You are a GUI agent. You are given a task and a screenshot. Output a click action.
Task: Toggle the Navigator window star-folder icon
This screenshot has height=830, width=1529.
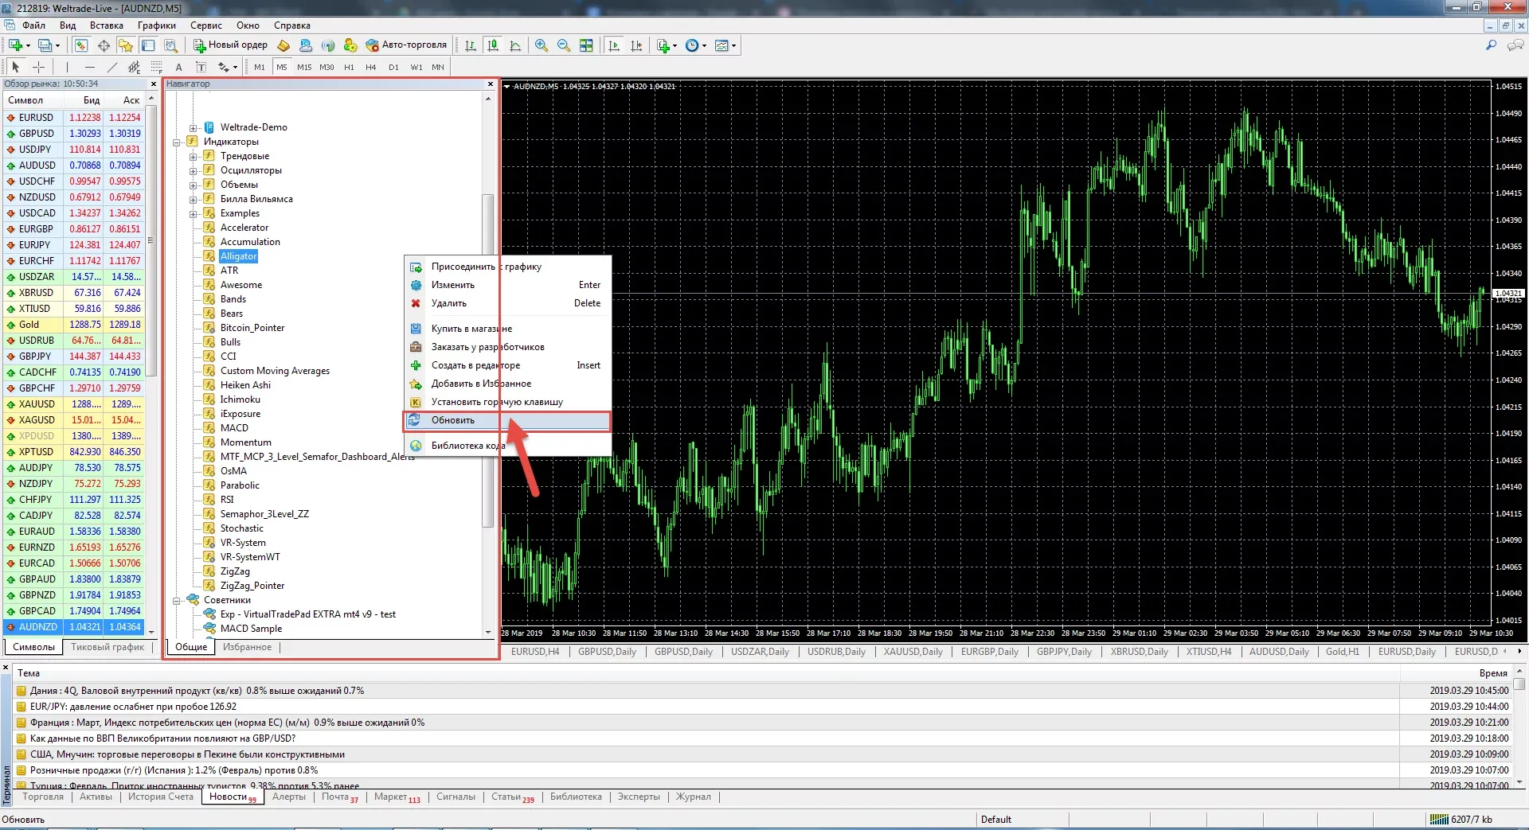[126, 45]
